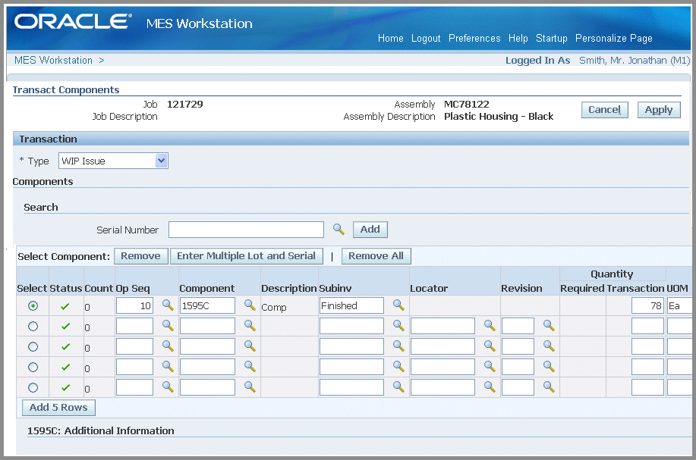This screenshot has height=460, width=696.
Task: Select radio button of third component row
Action: [33, 346]
